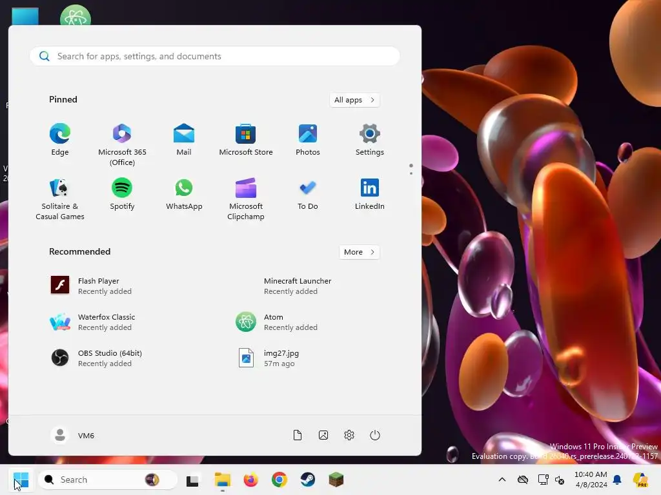Image resolution: width=661 pixels, height=495 pixels.
Task: Open VM6 user account menu
Action: [72, 435]
